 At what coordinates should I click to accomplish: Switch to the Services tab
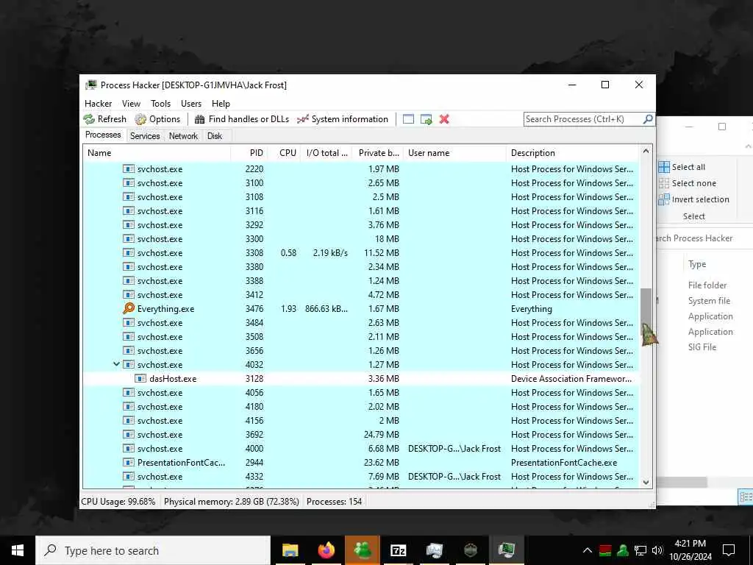pos(145,136)
